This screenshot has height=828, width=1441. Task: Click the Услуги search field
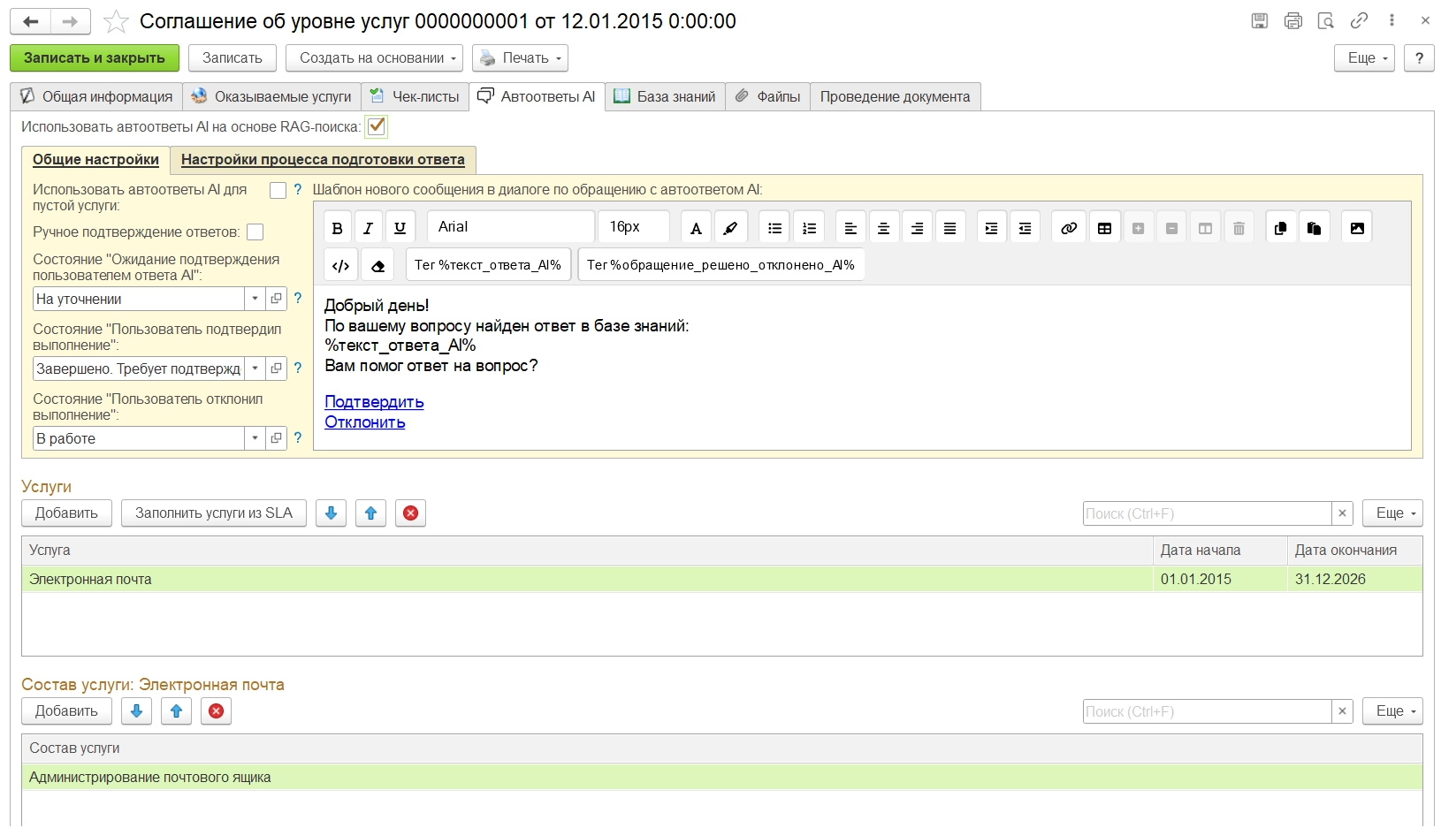[1206, 513]
